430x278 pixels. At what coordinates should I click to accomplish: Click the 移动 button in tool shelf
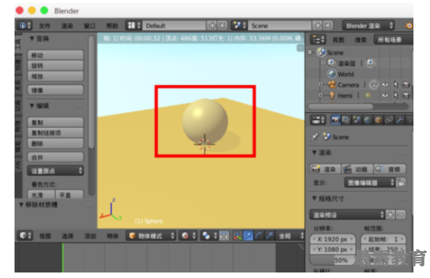[56, 55]
